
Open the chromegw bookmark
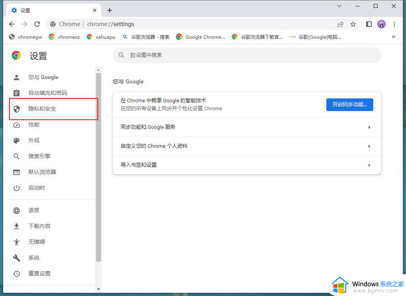26,37
